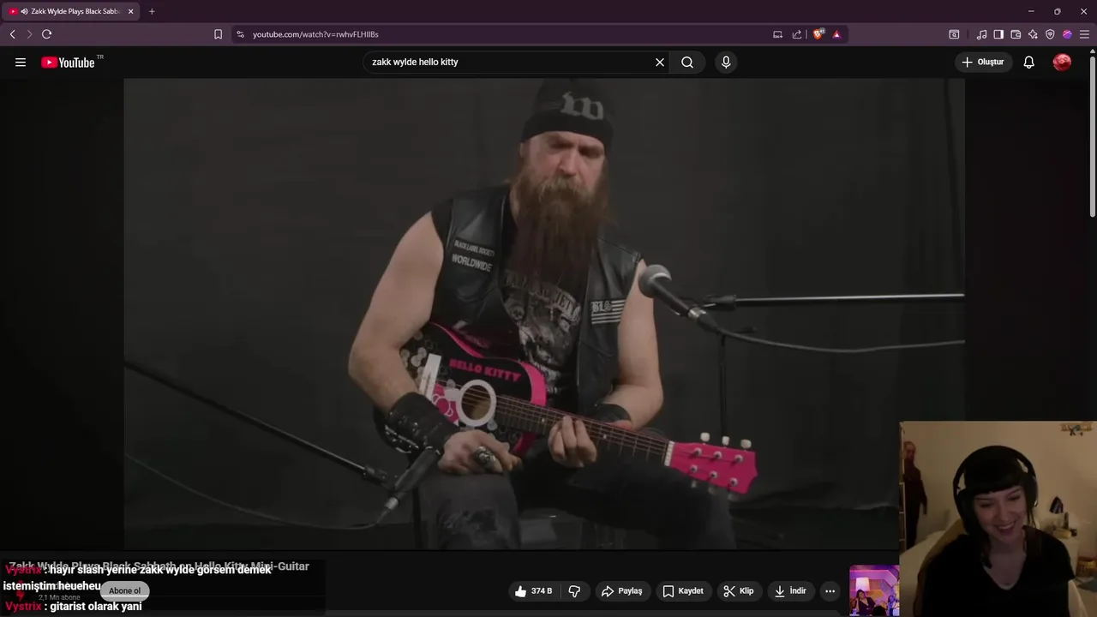Click inside the video player area
Screen dimensions: 1097x617
coord(544,314)
